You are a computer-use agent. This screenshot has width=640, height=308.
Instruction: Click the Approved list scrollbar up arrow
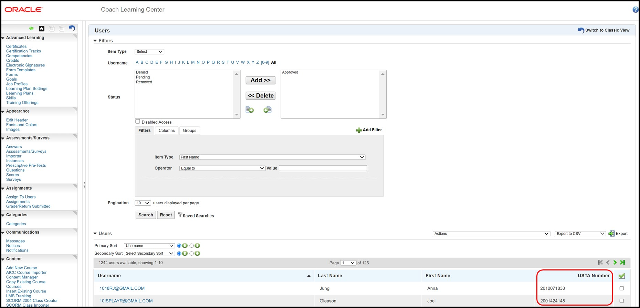(383, 74)
